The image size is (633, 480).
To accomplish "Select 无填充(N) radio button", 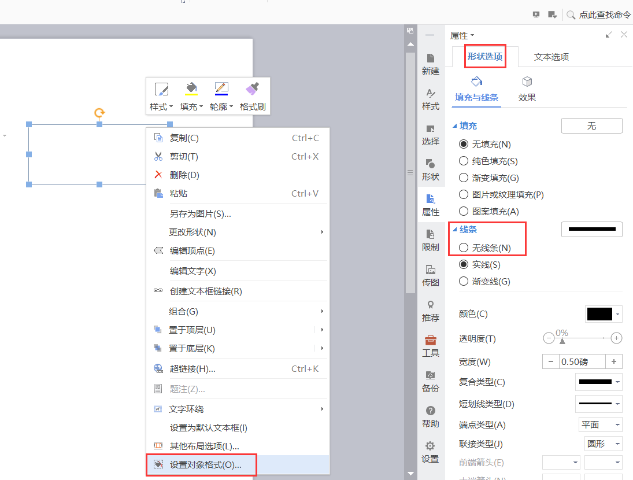I will (464, 144).
